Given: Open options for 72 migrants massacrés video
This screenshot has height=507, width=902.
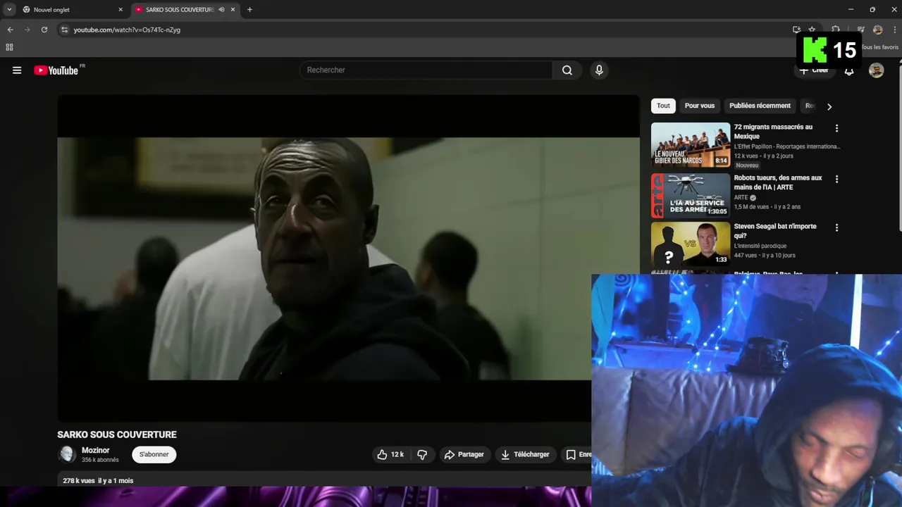Looking at the screenshot, I should (x=836, y=129).
